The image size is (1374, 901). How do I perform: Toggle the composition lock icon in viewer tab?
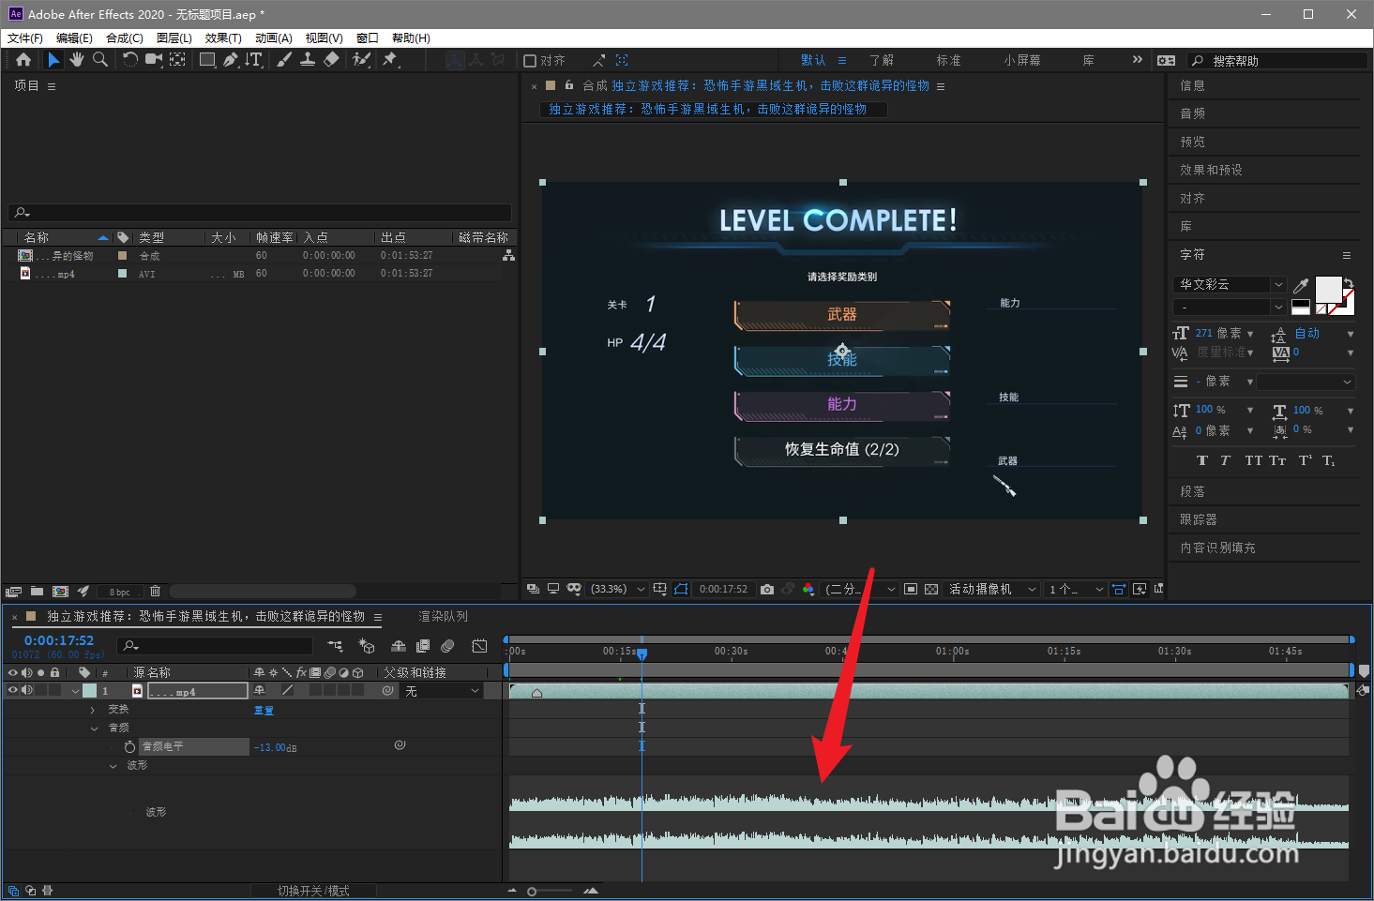tap(568, 85)
